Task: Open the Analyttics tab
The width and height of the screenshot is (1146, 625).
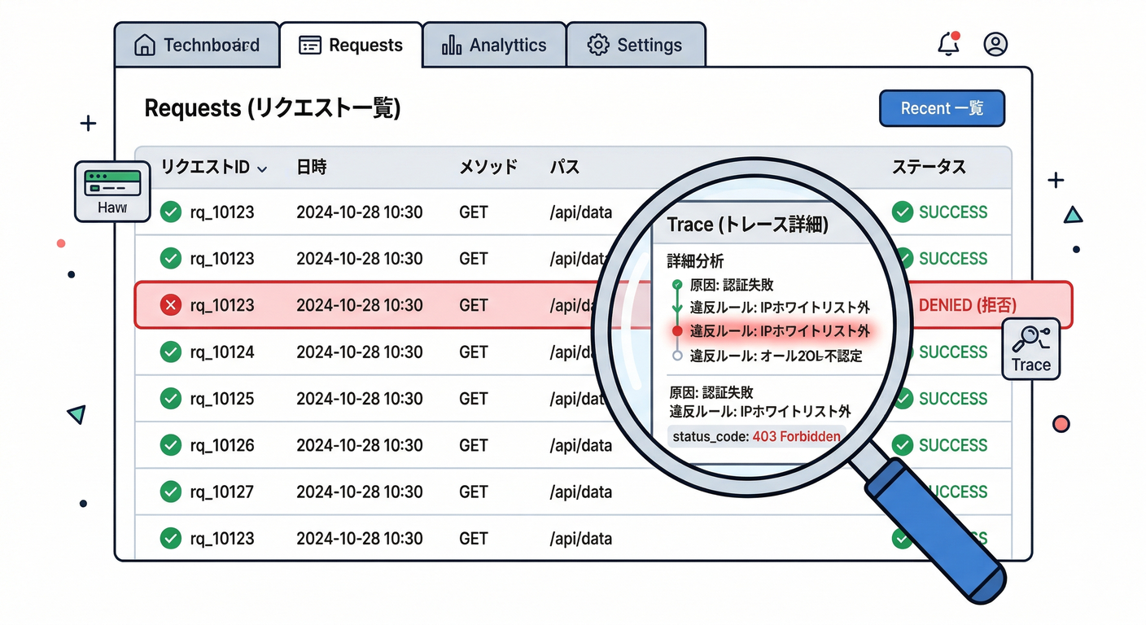Action: click(x=494, y=45)
